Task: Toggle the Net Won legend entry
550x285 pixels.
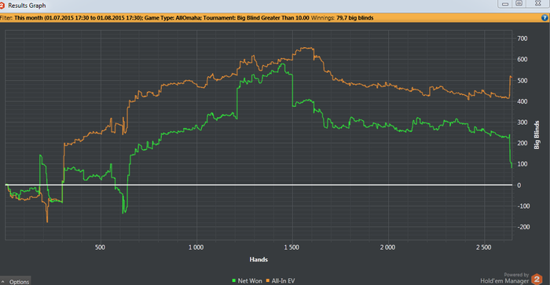Action: click(247, 281)
